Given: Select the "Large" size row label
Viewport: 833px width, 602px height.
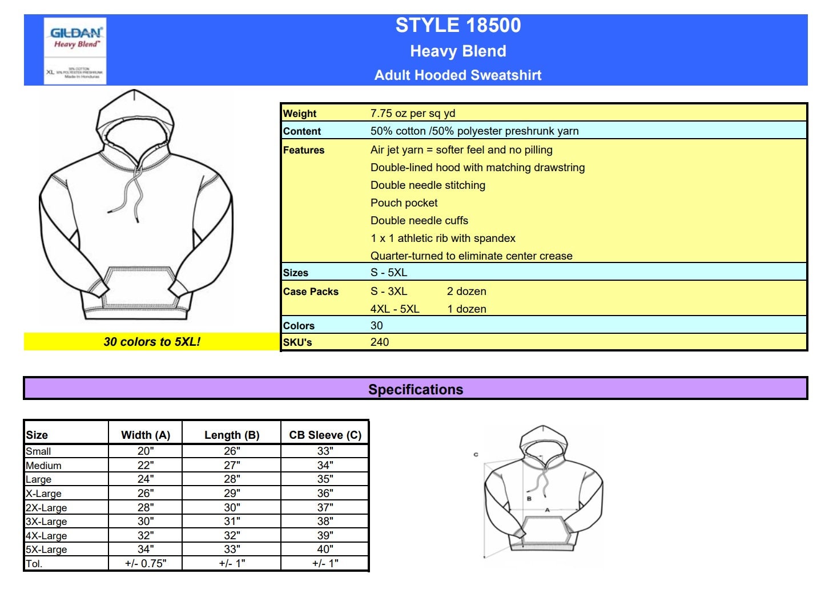Looking at the screenshot, I should click(x=38, y=479).
